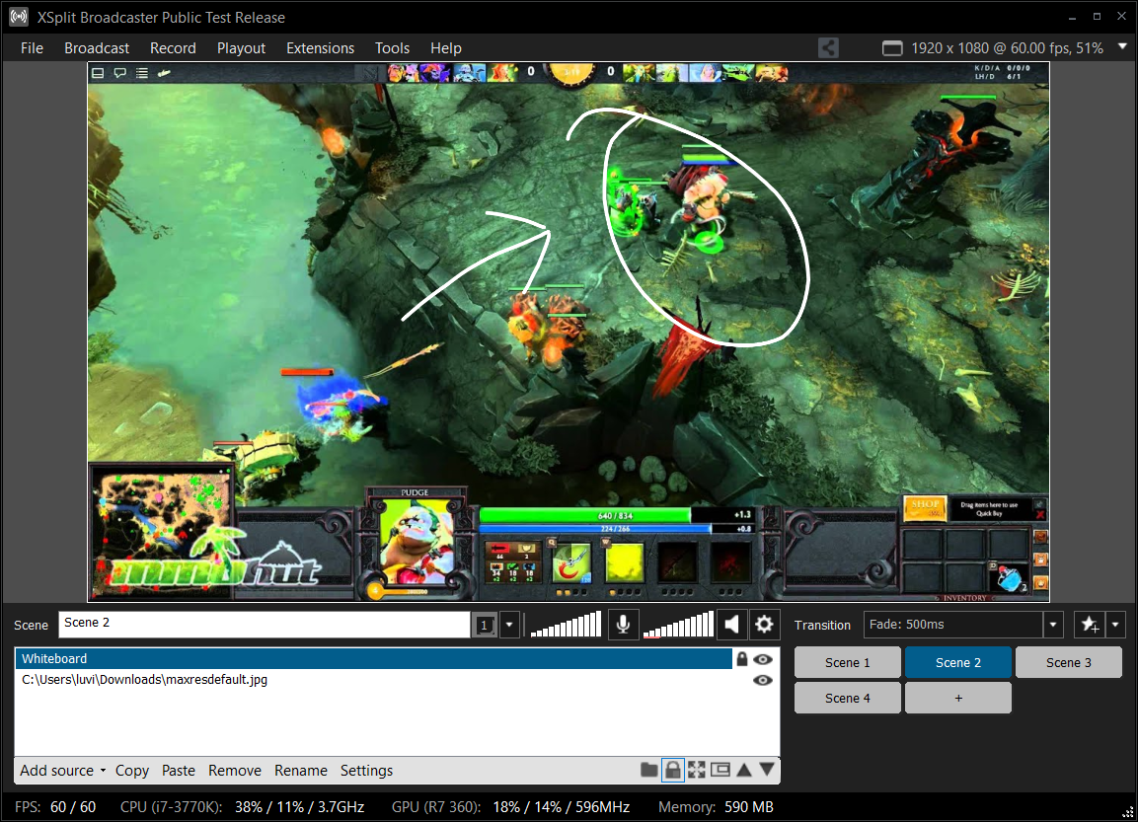This screenshot has width=1138, height=822.
Task: Open Settings in the sources toolbar
Action: (366, 771)
